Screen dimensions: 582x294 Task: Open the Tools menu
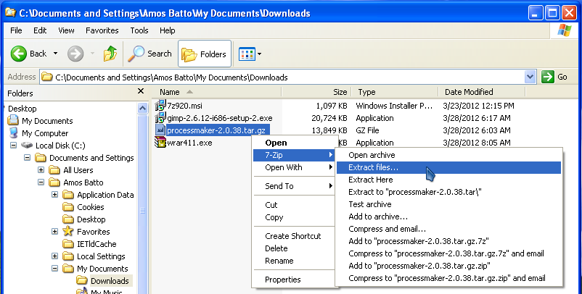pyautogui.click(x=139, y=30)
